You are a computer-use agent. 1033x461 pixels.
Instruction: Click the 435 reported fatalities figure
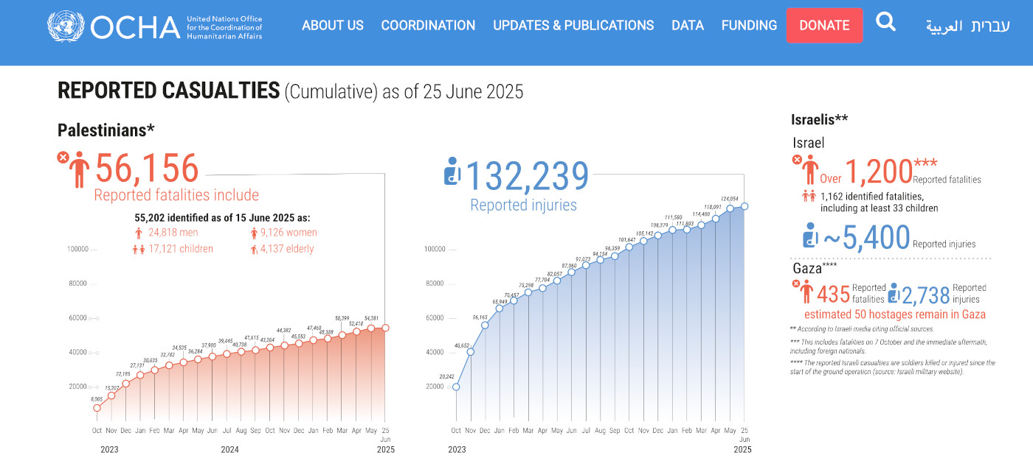click(834, 294)
